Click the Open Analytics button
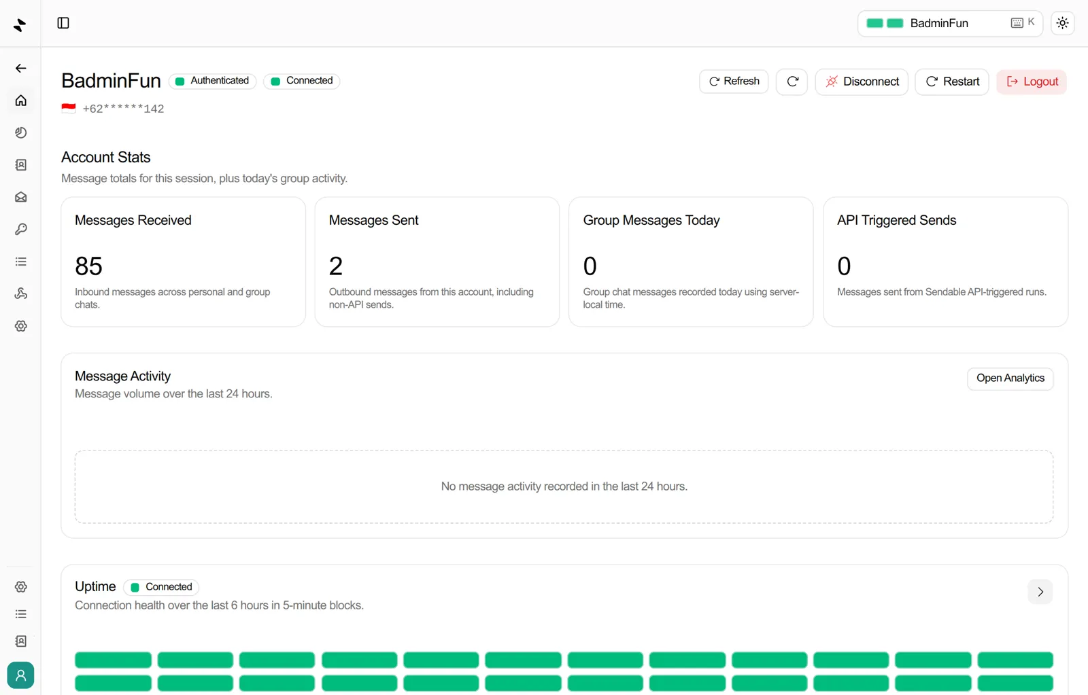Screen dimensions: 1088x695 point(1010,378)
